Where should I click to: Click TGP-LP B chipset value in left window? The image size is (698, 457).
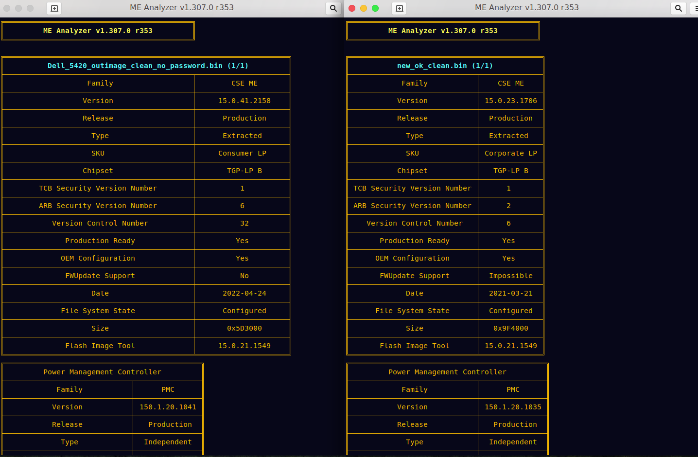tap(244, 171)
